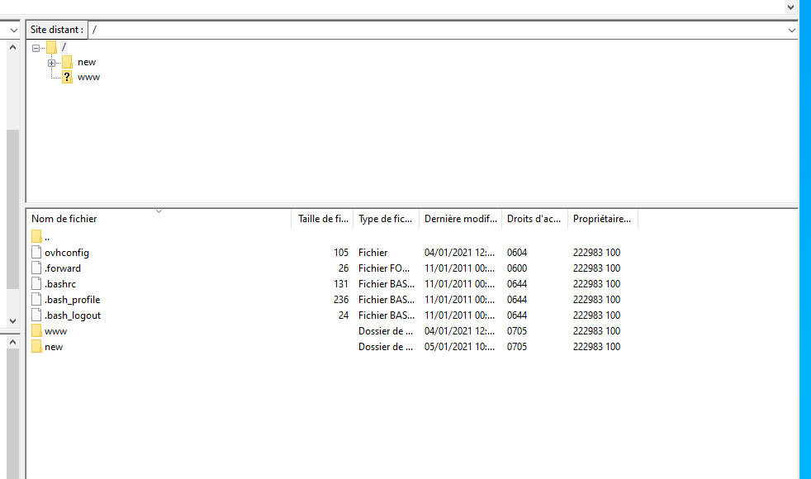Click the ovhconfig file icon
The image size is (811, 479).
(x=36, y=253)
